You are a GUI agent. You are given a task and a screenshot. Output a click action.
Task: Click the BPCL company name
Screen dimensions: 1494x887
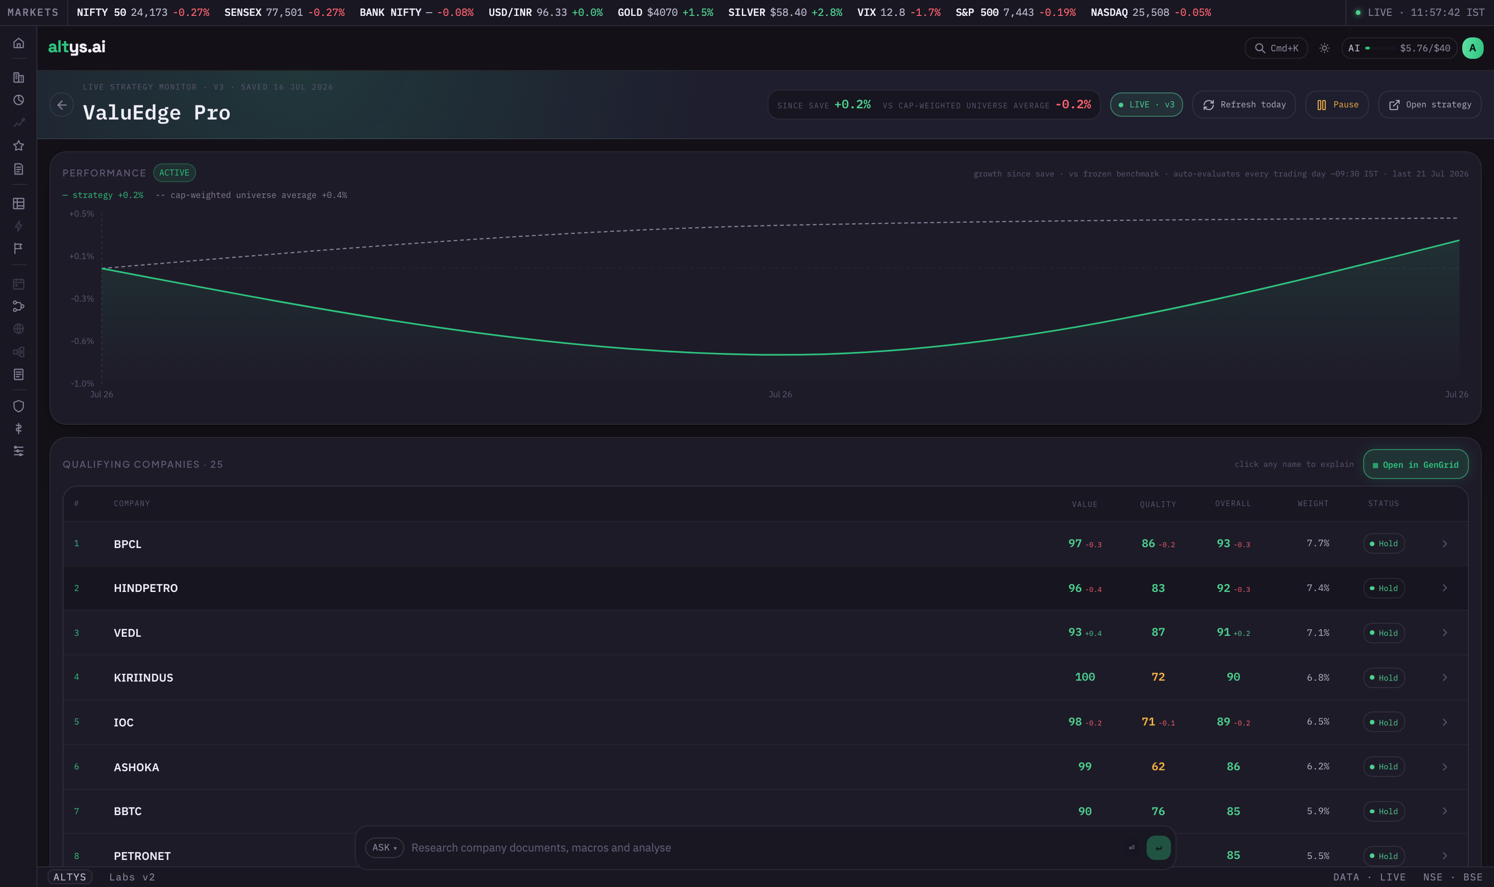pyautogui.click(x=127, y=544)
